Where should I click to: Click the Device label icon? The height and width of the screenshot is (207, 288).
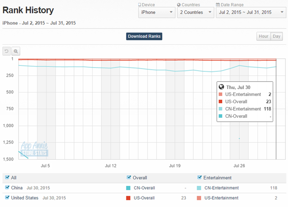140,5
